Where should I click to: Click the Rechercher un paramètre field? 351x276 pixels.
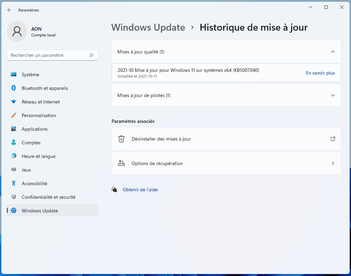(x=52, y=55)
